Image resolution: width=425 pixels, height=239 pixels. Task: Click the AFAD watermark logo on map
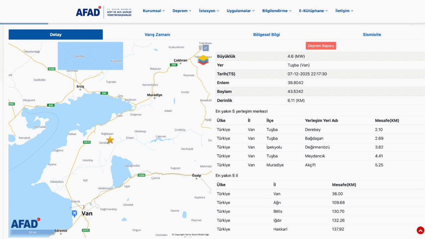[x=26, y=223]
